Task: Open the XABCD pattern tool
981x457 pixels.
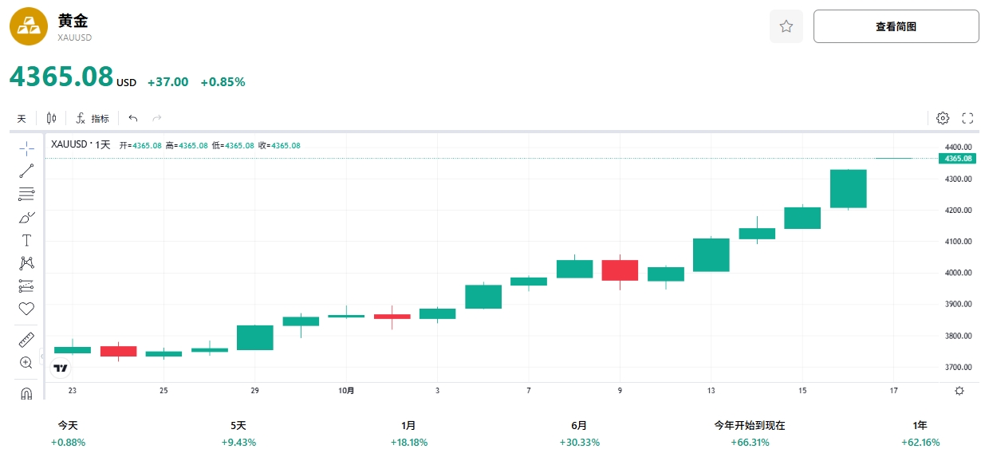Action: pos(26,263)
